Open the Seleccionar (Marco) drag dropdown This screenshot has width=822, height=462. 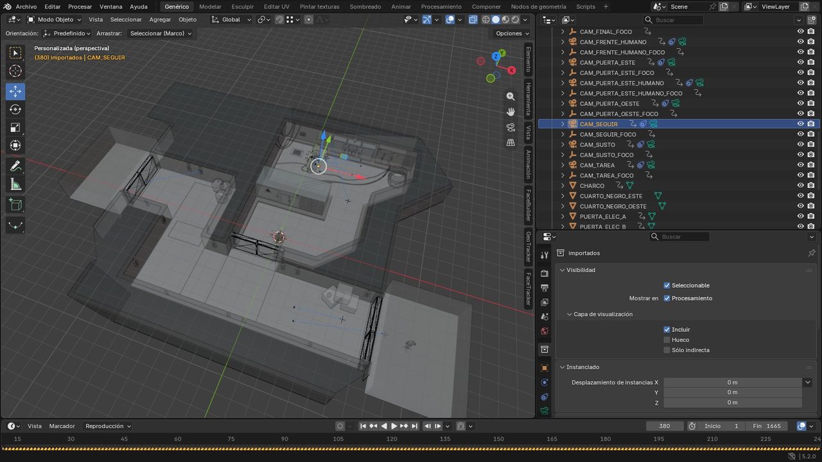(161, 33)
